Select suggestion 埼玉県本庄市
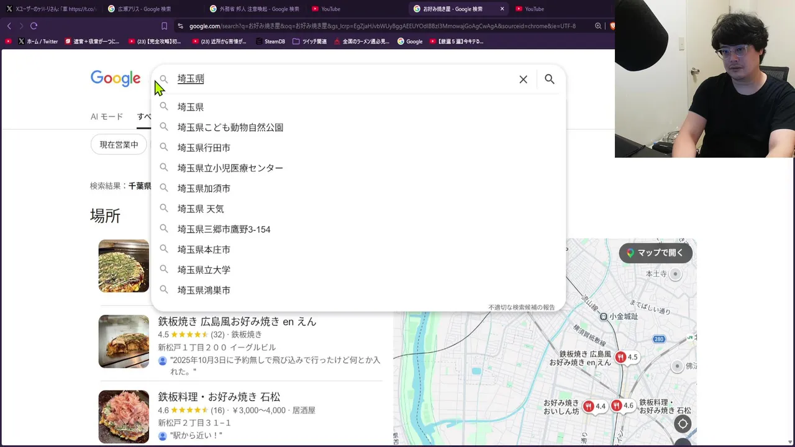795x447 pixels. coord(358,249)
